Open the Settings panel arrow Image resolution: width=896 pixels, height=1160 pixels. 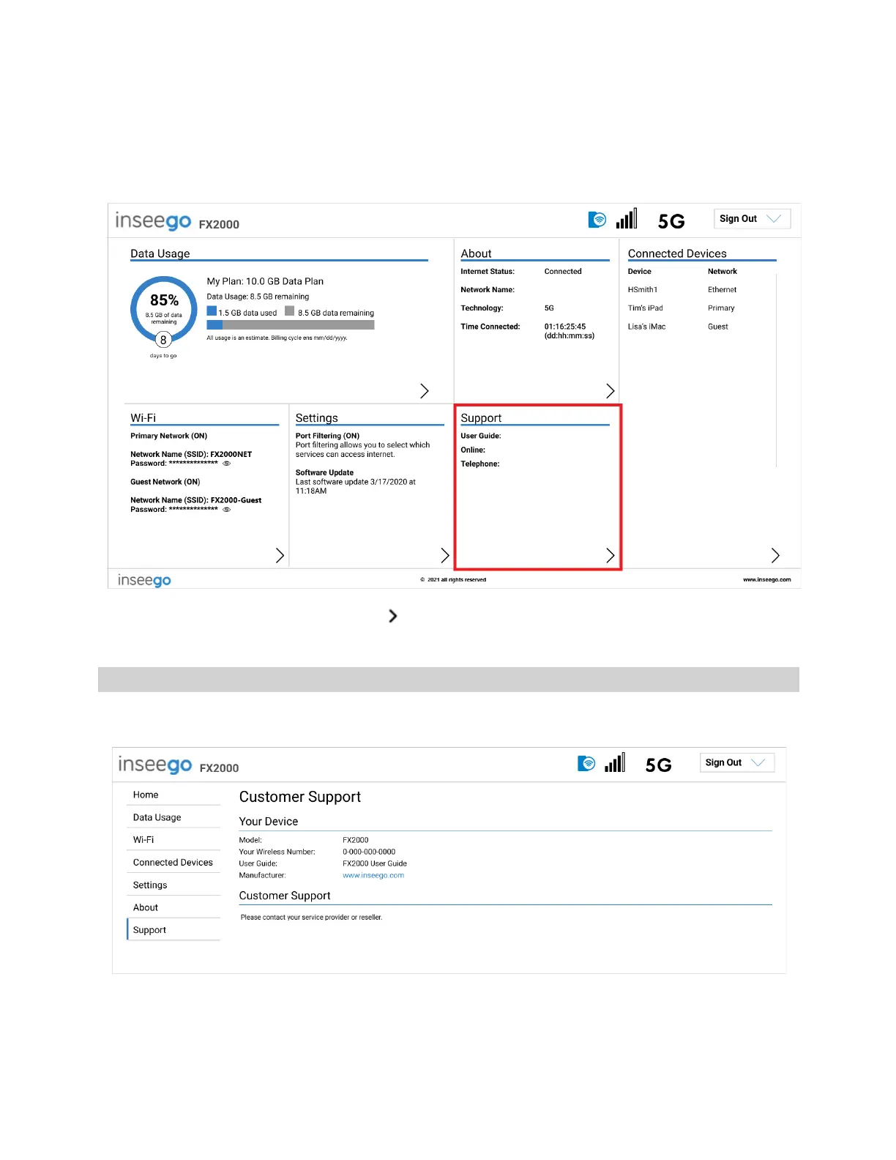click(444, 556)
